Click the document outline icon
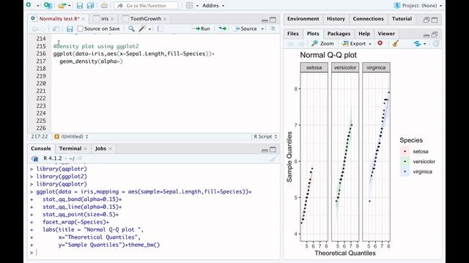Viewport: 469px width, 263px height. tap(273, 28)
